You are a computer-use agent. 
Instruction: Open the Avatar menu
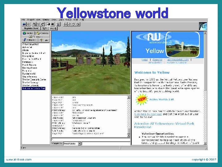68,20
